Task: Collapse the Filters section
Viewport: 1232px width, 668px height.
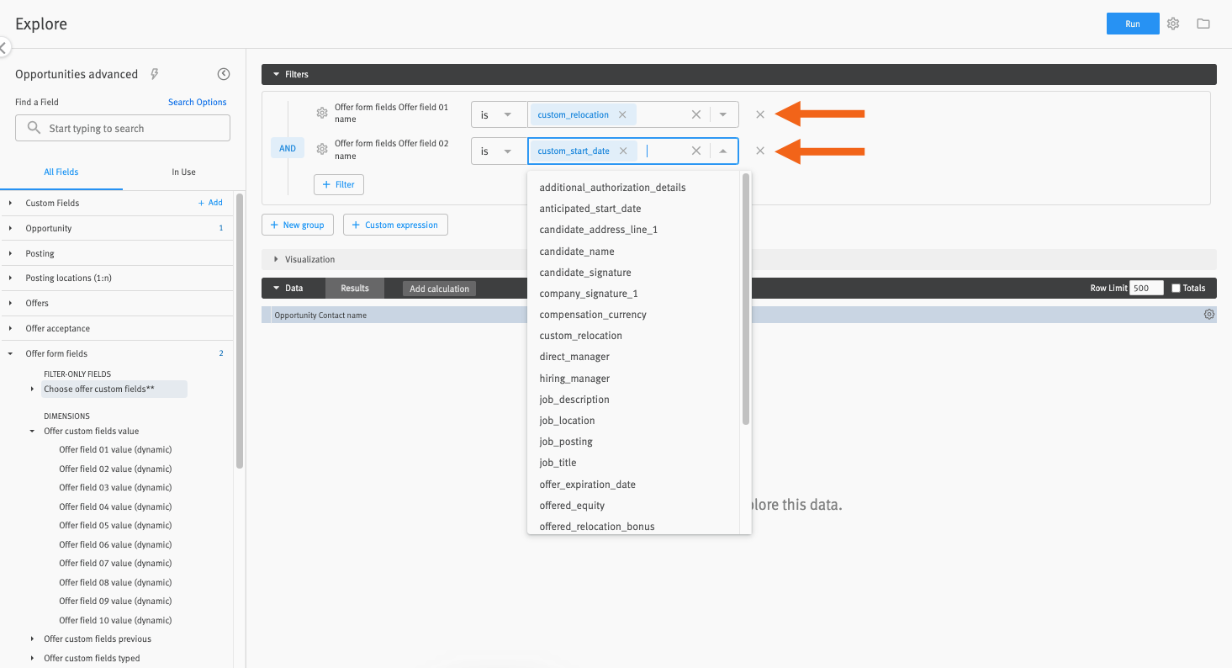Action: pyautogui.click(x=276, y=74)
